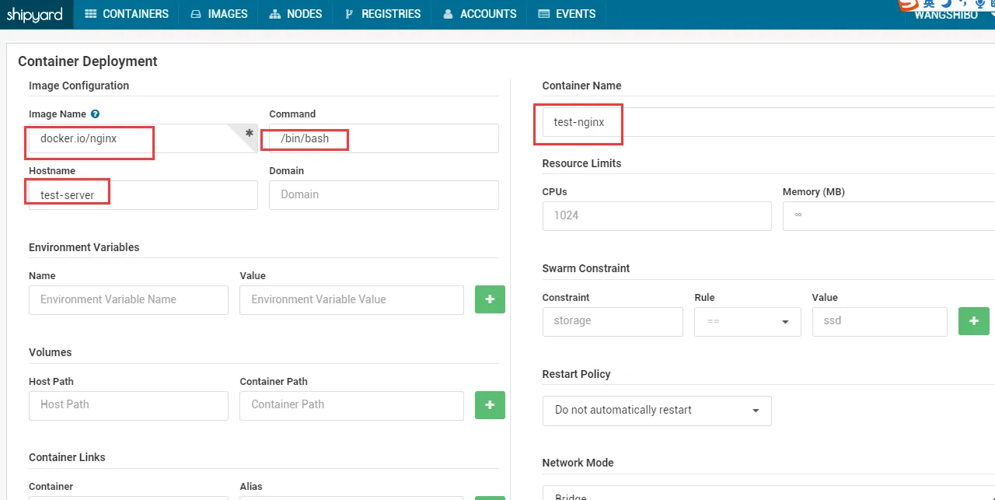Expand the constraint Rule dropdown

coord(747,322)
